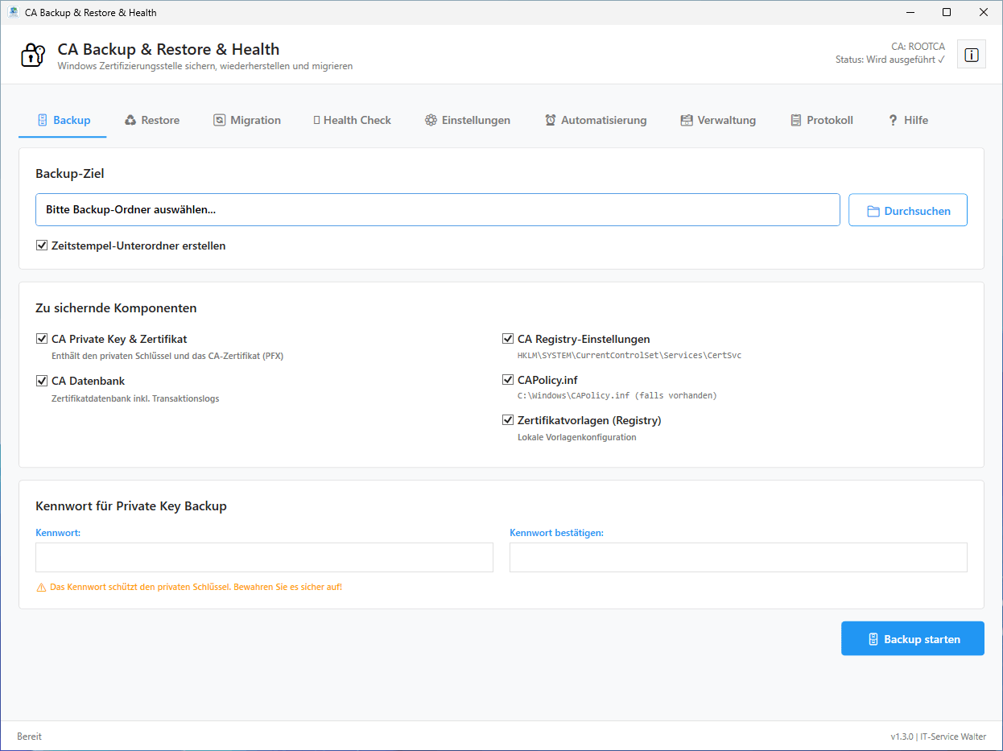Click the Restore tab recycle icon
Screen dimensions: 1003x751
(x=130, y=120)
